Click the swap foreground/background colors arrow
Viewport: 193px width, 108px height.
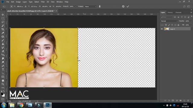coord(4,91)
